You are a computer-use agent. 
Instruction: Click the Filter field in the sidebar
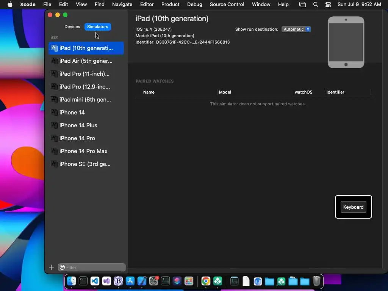(x=92, y=267)
